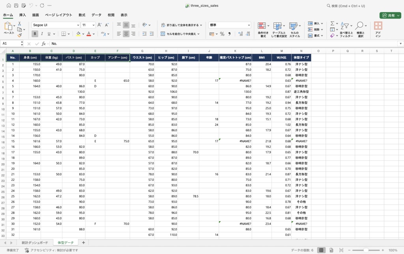Apply percent style format
Image resolution: width=404 pixels, height=254 pixels.
pos(222,34)
